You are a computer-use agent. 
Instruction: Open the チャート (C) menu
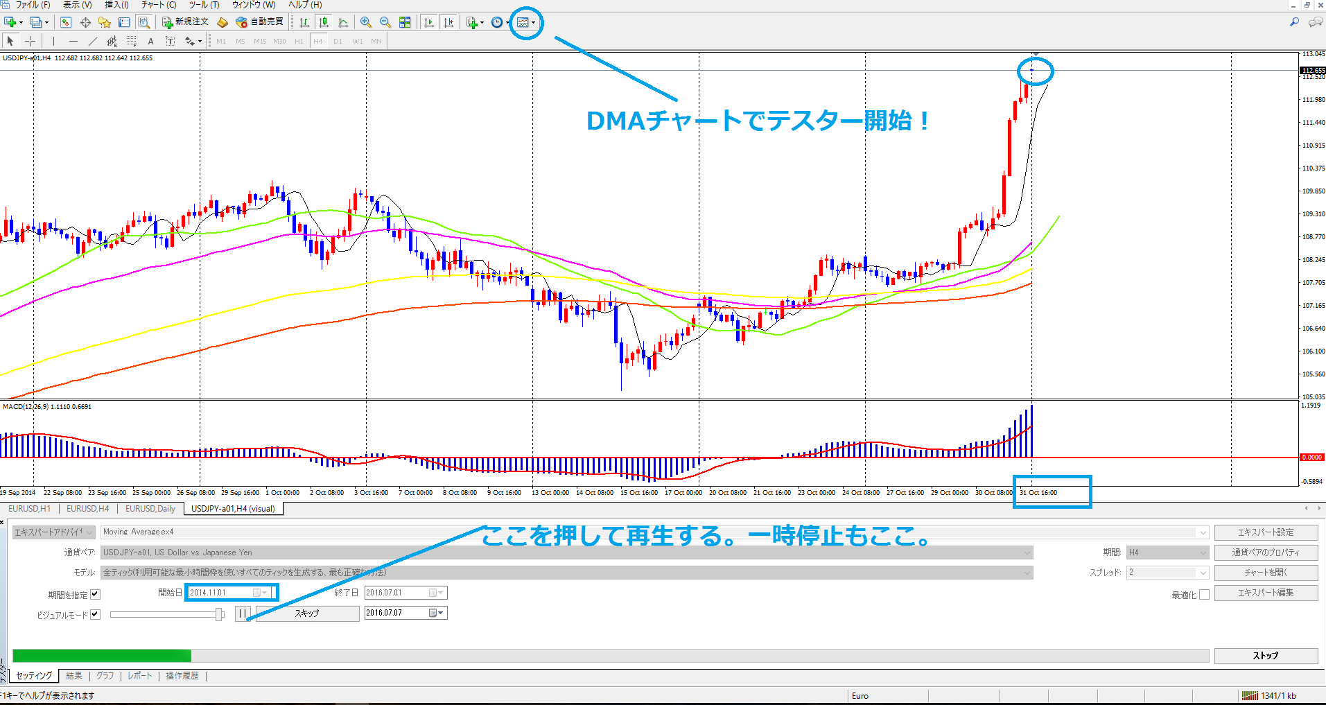coord(159,5)
